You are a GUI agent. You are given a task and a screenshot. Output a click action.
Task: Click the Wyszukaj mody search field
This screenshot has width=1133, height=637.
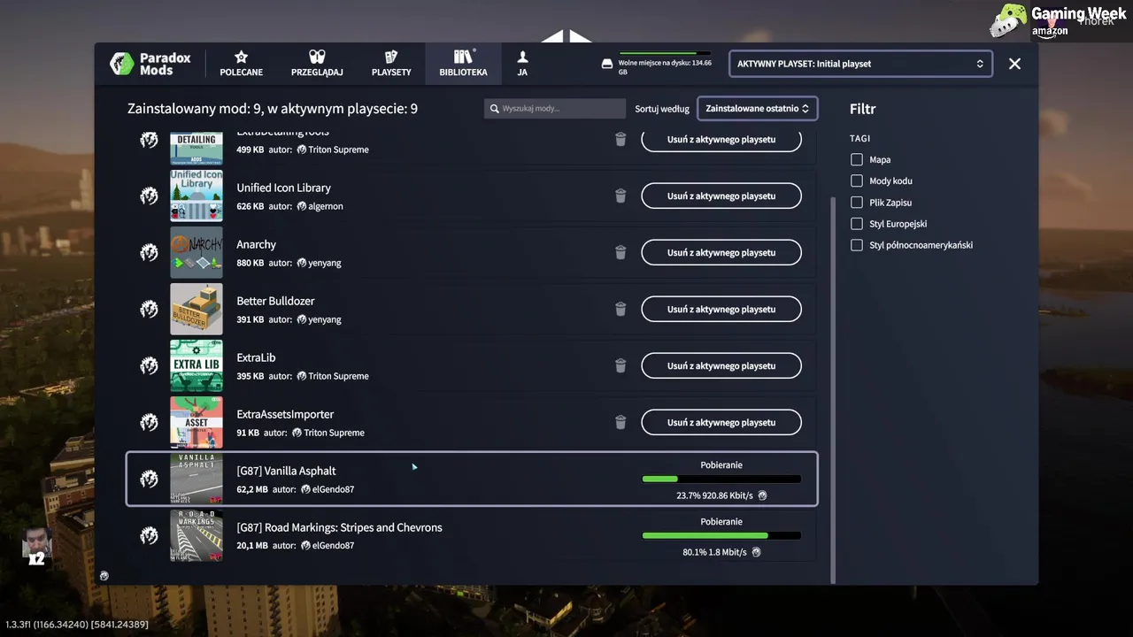tap(555, 109)
